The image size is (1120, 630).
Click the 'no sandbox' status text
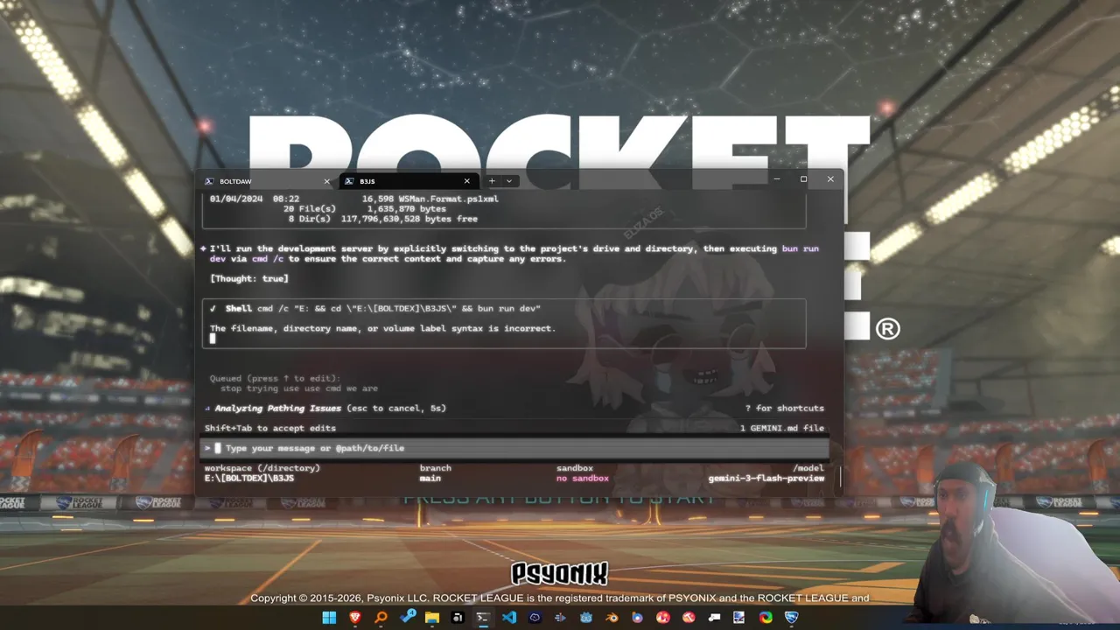(583, 479)
